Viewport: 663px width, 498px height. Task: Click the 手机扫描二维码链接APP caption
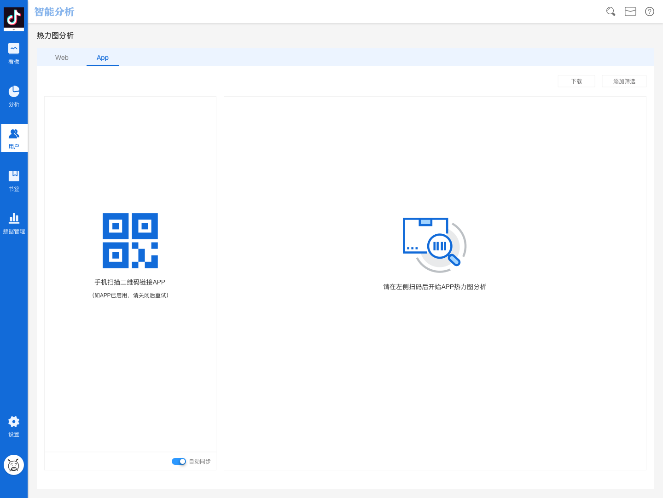tap(130, 282)
